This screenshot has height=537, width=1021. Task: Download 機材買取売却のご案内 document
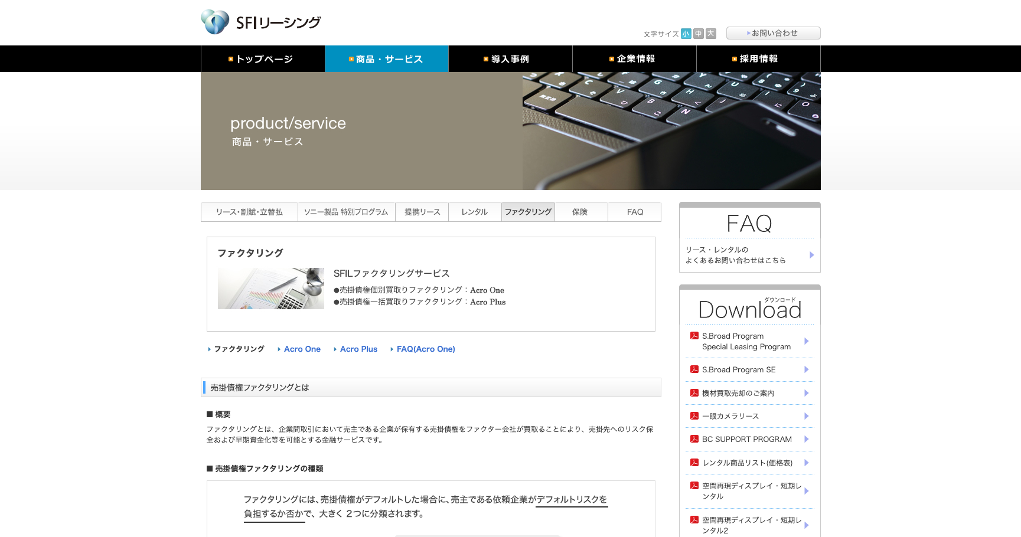coord(738,393)
